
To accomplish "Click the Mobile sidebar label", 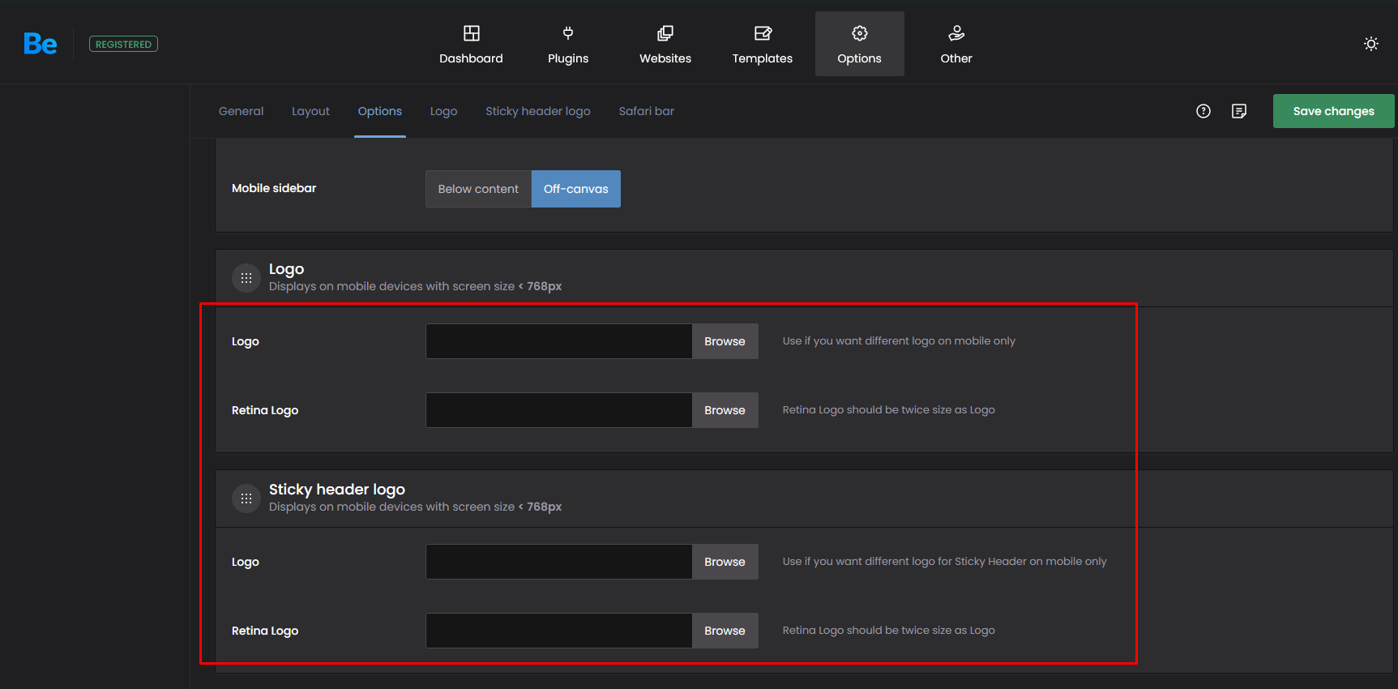I will pos(274,188).
